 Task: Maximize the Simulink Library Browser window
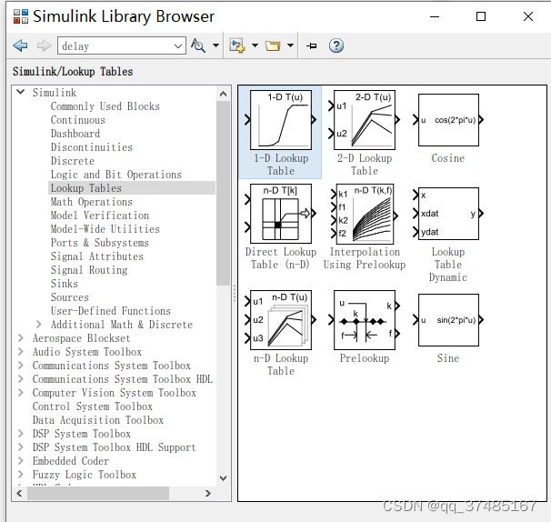coord(481,16)
